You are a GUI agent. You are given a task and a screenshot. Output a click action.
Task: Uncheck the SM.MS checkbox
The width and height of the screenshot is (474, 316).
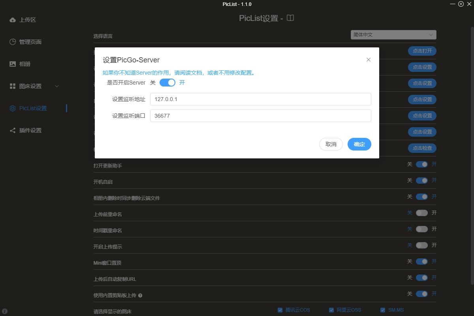(382, 310)
